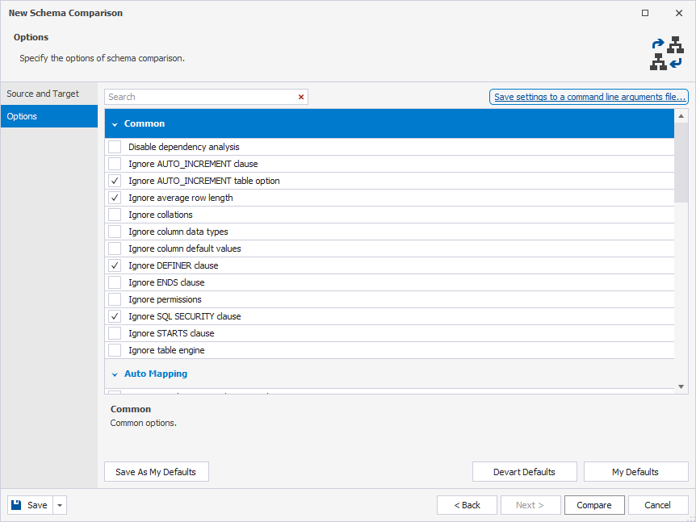
Task: Toggle Ignore DEFINER clause checkbox
Action: 115,265
